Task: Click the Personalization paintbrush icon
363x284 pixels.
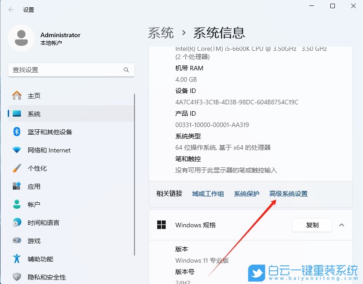Action: [17, 168]
